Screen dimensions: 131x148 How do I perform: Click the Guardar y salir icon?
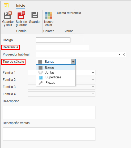pyautogui.click(x=8, y=15)
